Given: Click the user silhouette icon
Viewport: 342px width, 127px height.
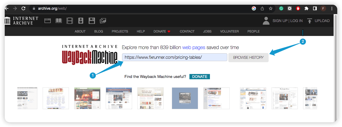Looking at the screenshot, I should point(266,21).
